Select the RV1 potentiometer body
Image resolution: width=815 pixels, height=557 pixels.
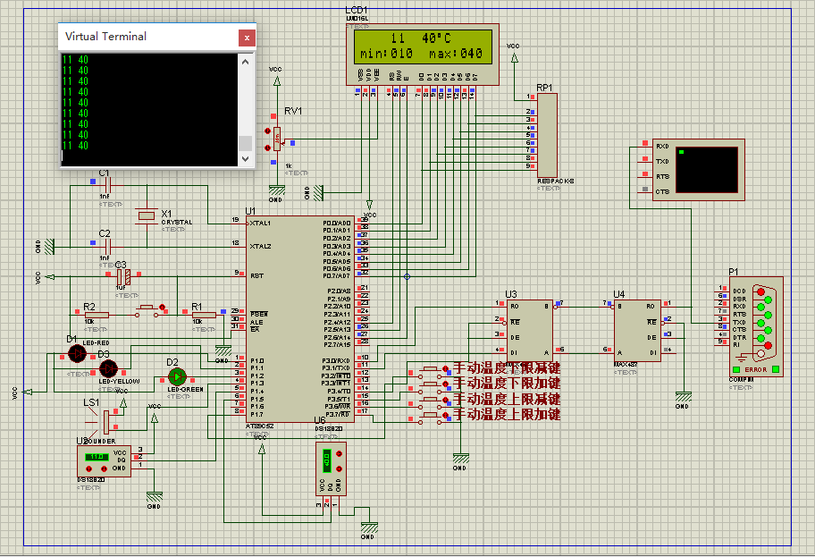click(277, 139)
